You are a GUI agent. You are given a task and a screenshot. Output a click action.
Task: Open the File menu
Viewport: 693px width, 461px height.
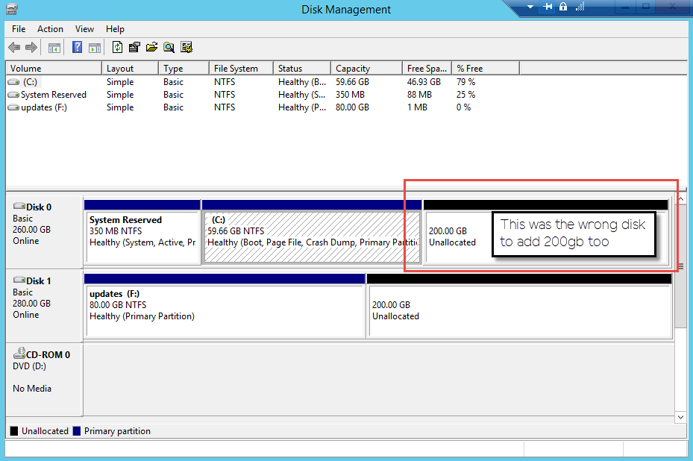pos(19,29)
